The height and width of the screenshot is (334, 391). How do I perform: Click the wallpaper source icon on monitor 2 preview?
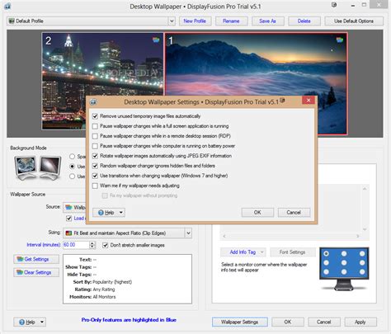click(156, 40)
